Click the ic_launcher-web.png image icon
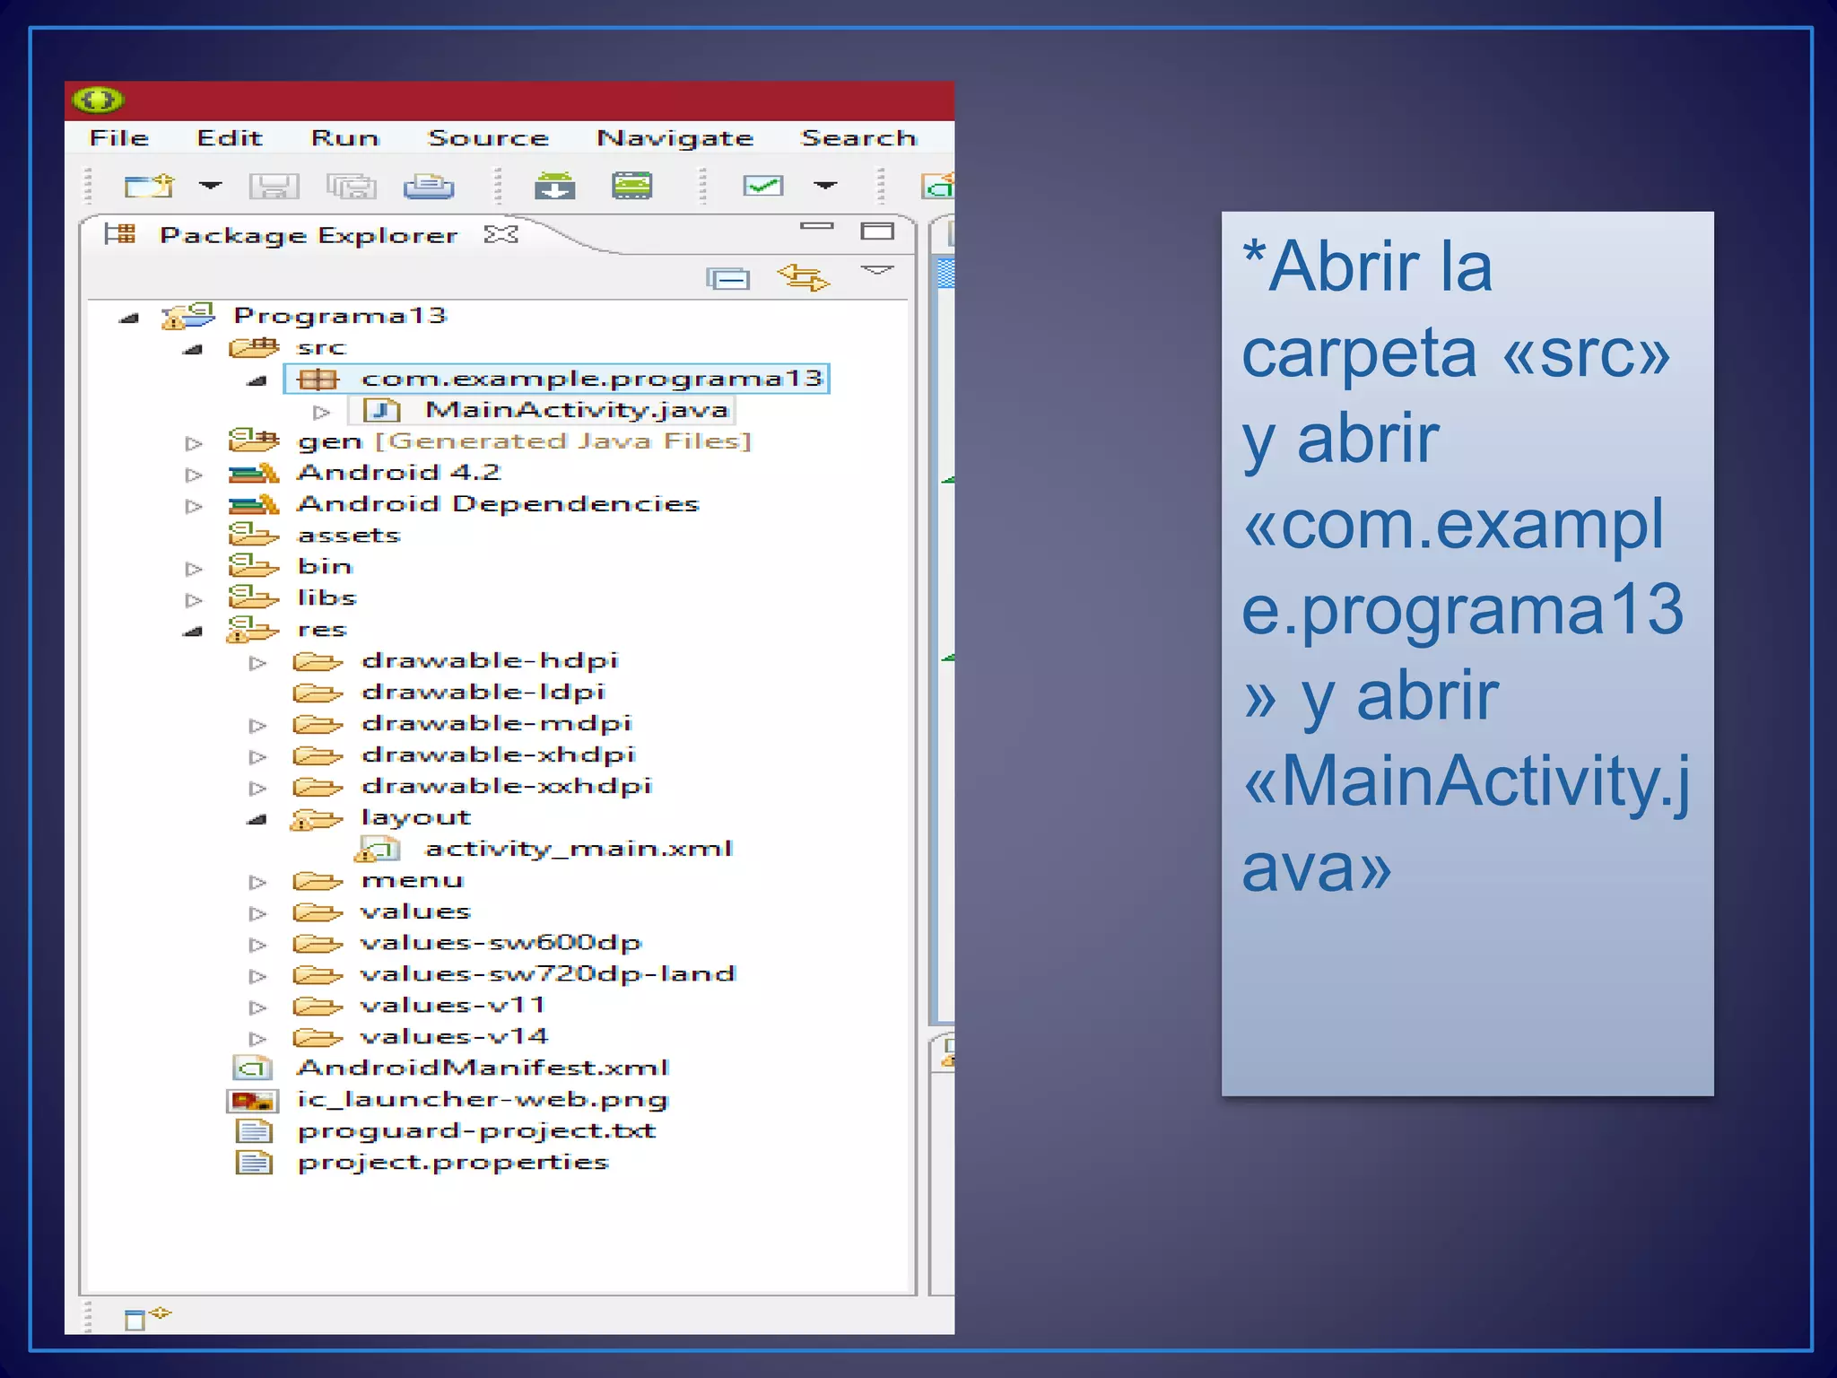 pyautogui.click(x=252, y=1100)
